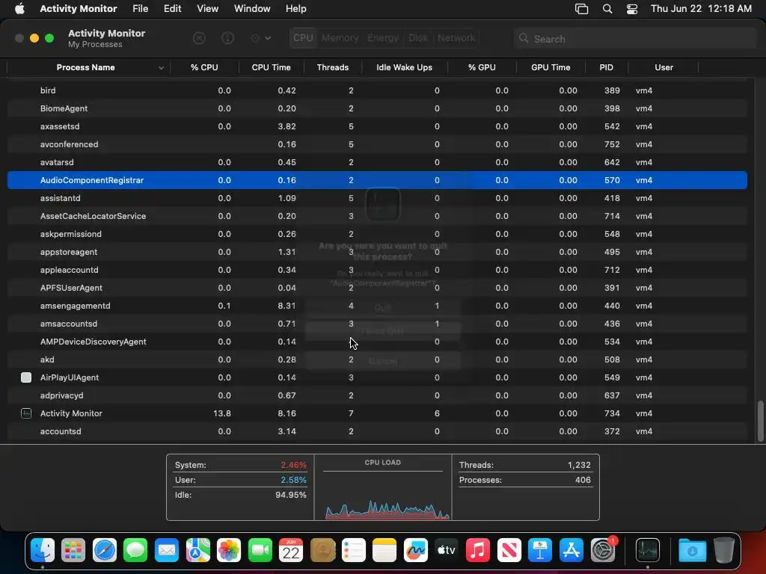Sort by % CPU column header
Image resolution: width=766 pixels, height=574 pixels.
point(204,67)
